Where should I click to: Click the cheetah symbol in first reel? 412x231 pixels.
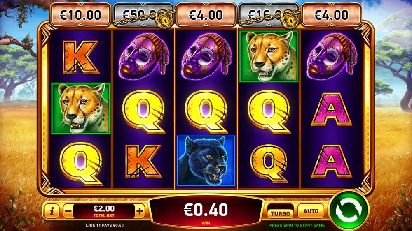[x=81, y=109]
